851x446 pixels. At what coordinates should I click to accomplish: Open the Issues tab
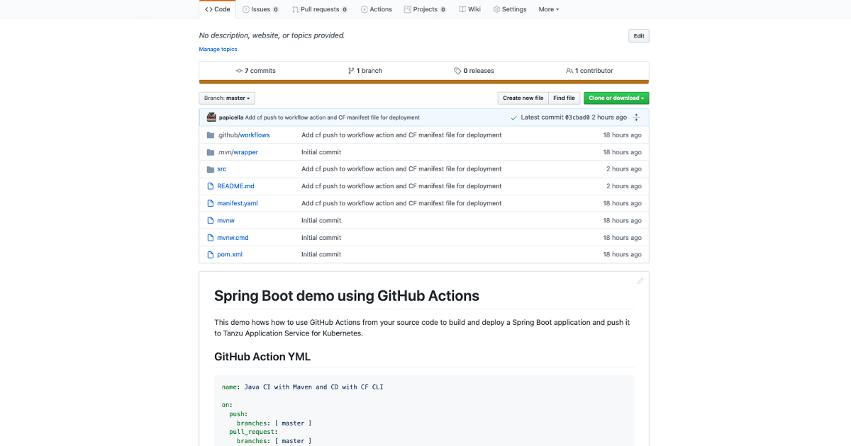pos(260,9)
